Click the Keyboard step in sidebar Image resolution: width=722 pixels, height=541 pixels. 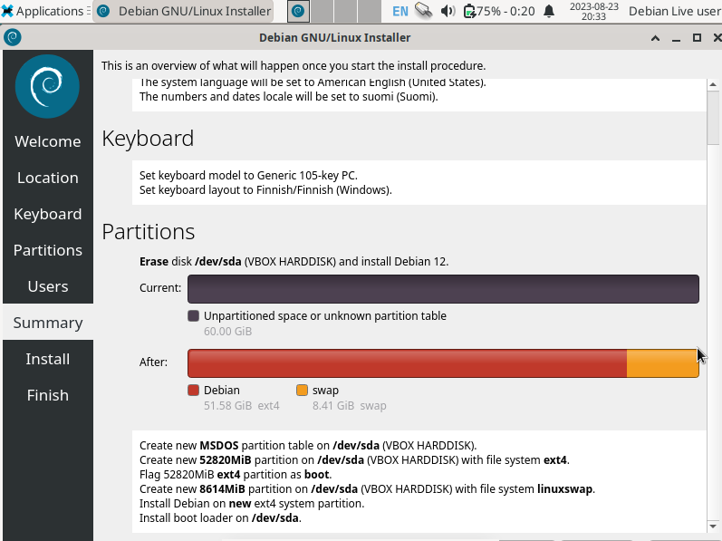pyautogui.click(x=47, y=214)
